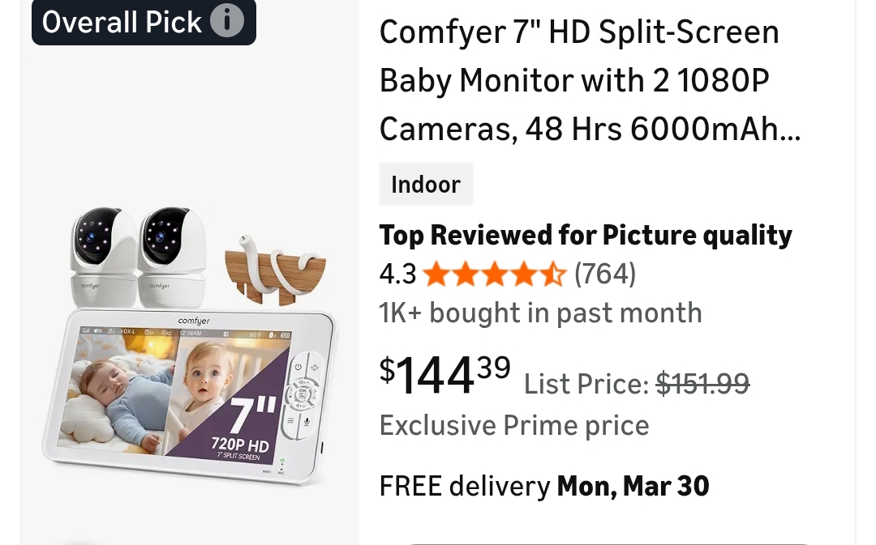This screenshot has height=545, width=876.
Task: Open the 764 reviews link
Action: click(605, 274)
